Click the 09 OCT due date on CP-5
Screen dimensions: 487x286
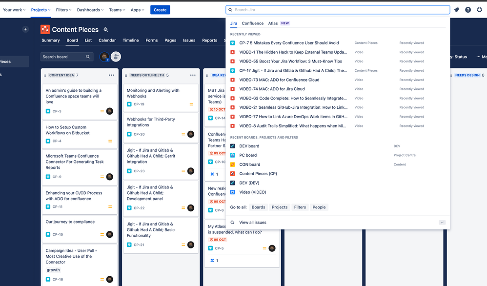(218, 240)
